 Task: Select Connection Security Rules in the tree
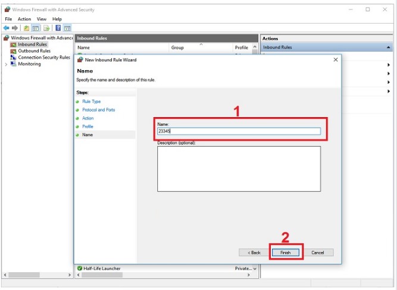point(43,58)
